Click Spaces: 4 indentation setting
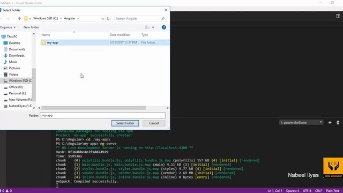Viewport: 343px width, 193px height. 293,191
